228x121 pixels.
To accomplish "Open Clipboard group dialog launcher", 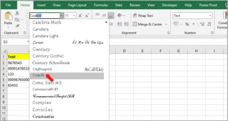I will point(24,33).
